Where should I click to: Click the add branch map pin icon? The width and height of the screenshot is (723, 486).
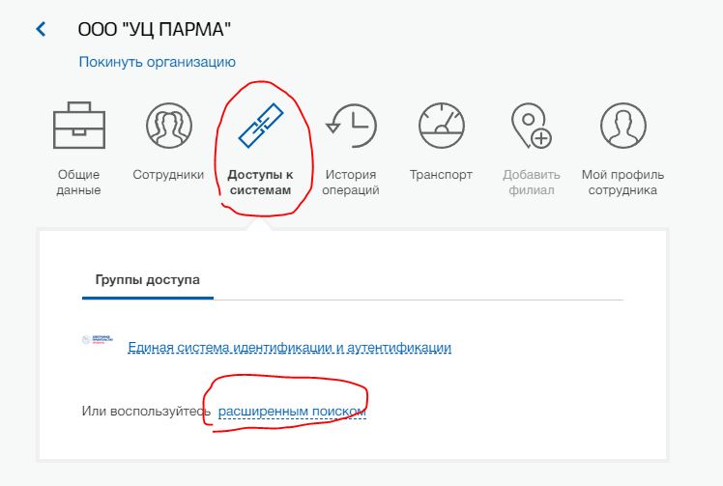pyautogui.click(x=532, y=126)
